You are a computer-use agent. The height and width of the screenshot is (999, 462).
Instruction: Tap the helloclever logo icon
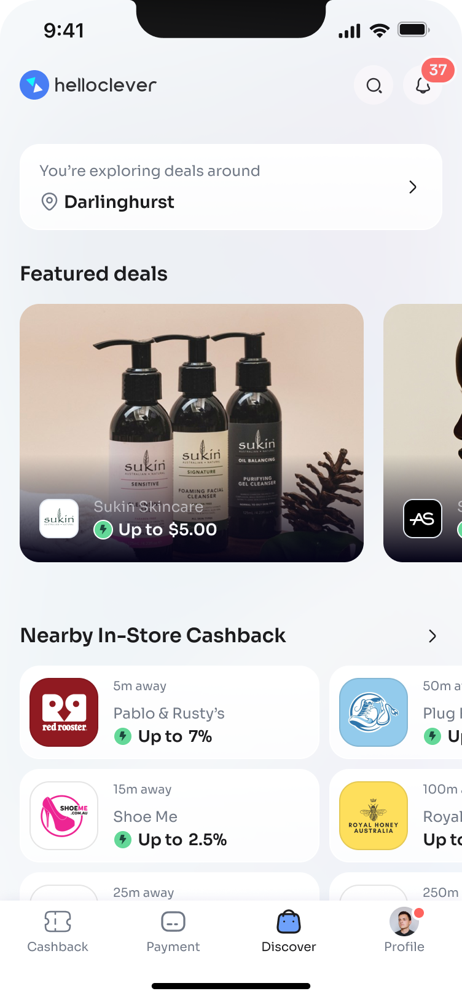34,85
